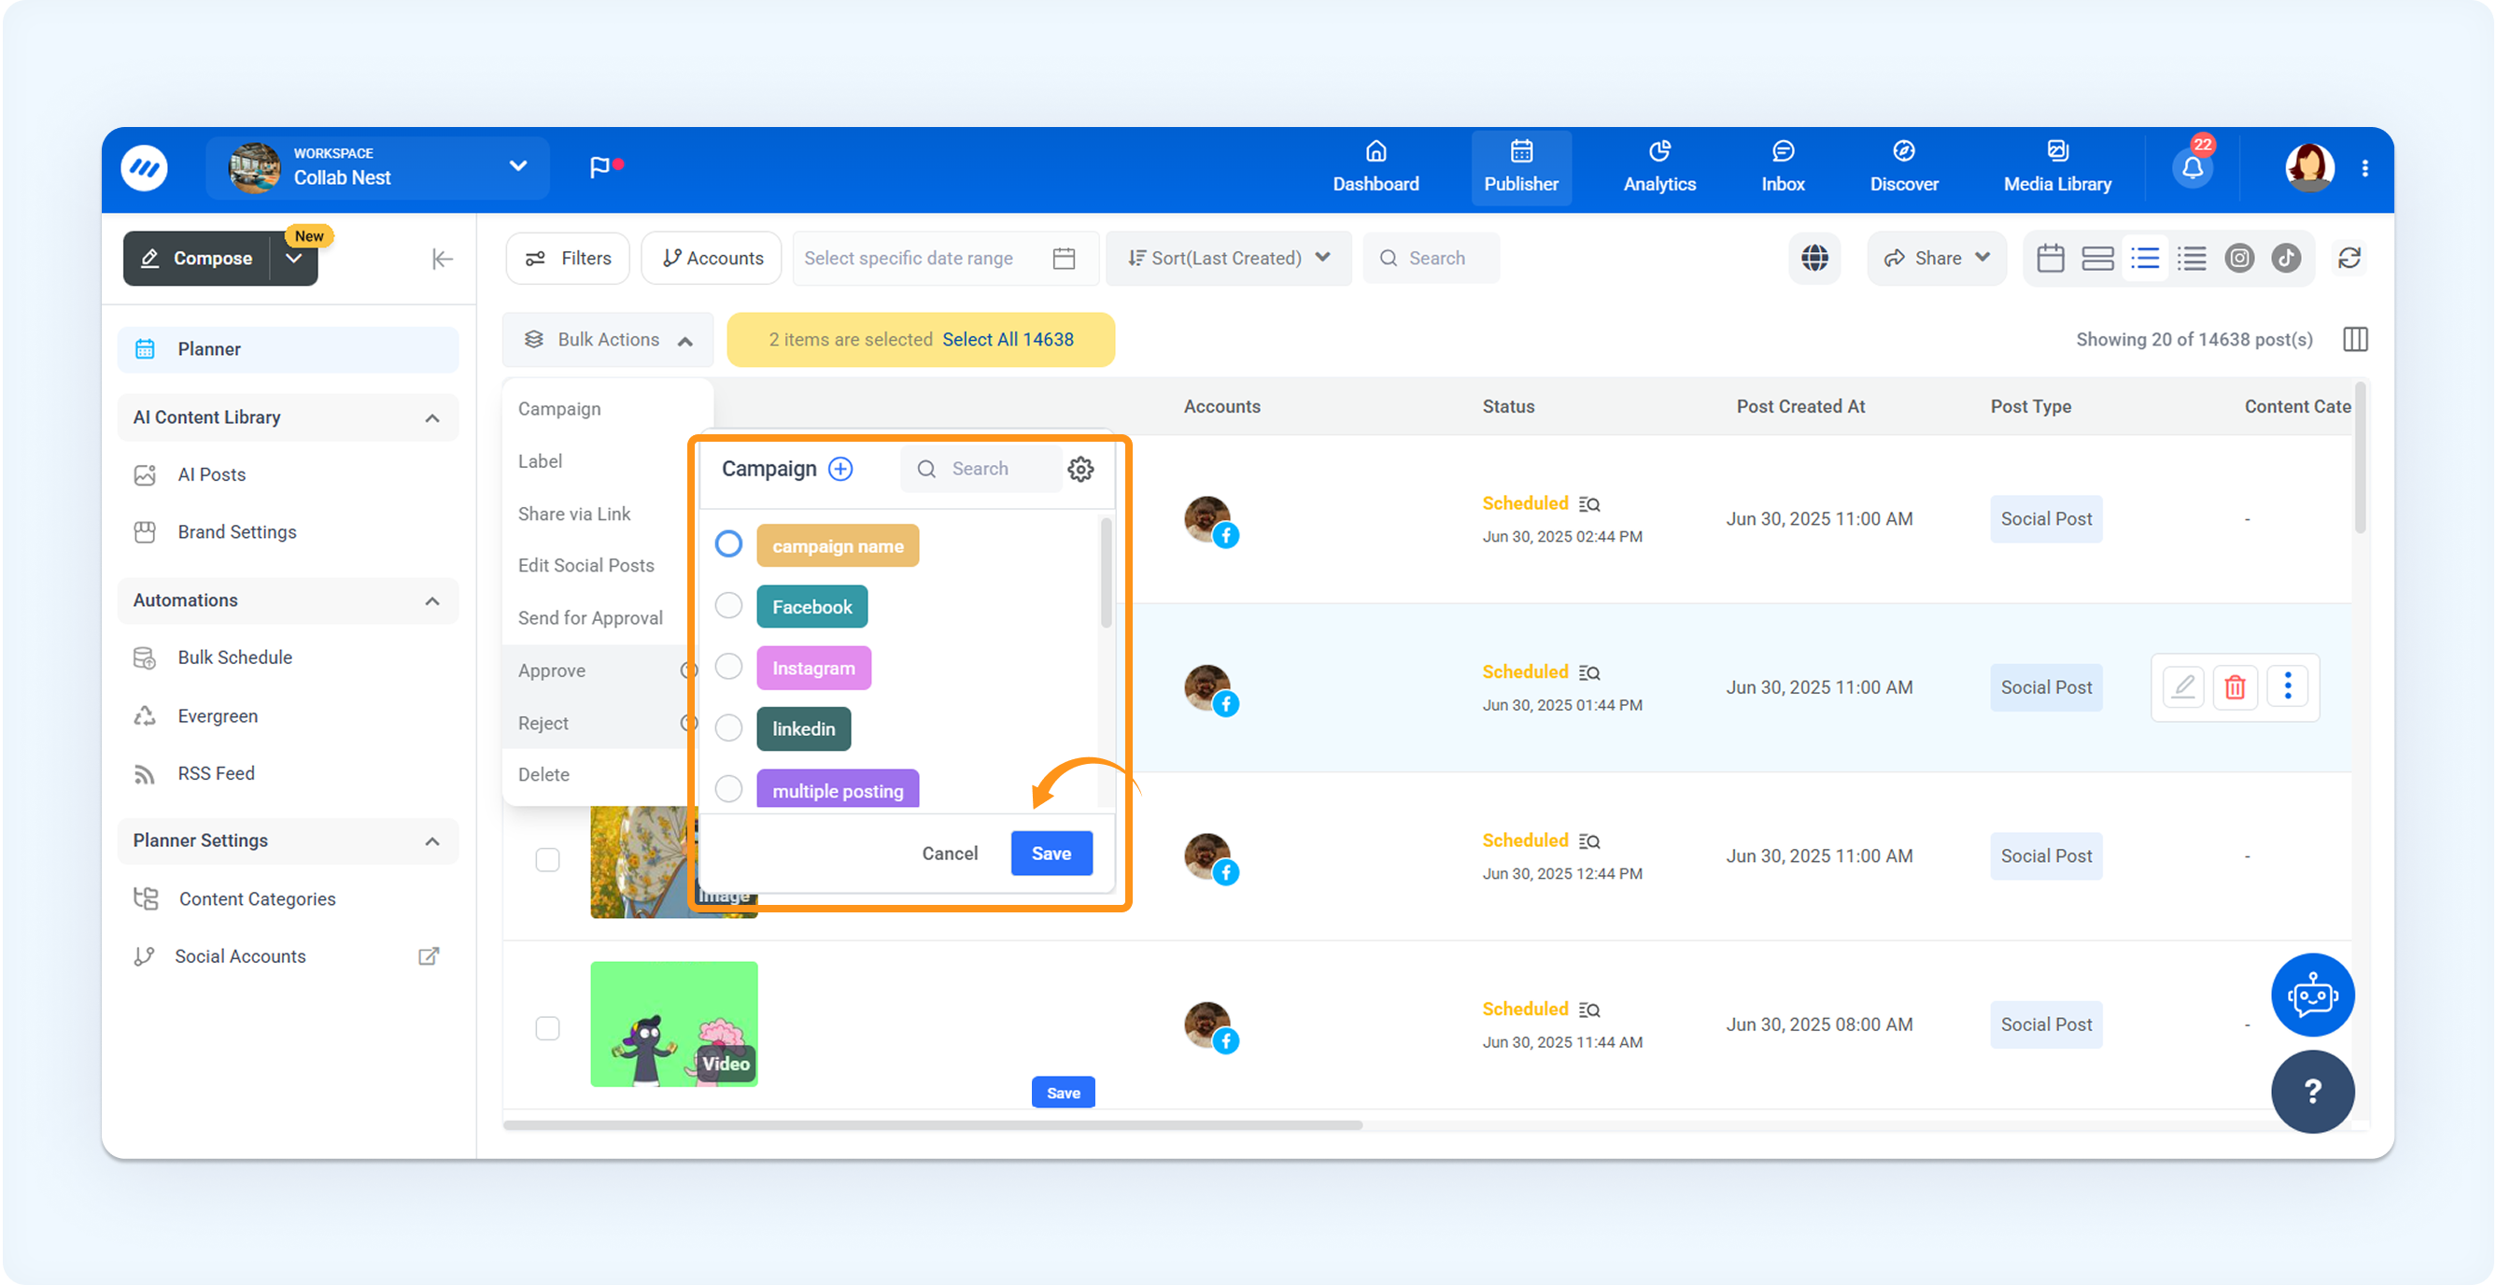Check the box beside the Video post
Screen dimensions: 2497x1285
point(547,1028)
